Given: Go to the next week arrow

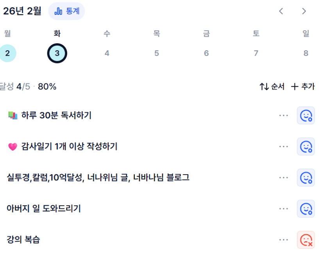Looking at the screenshot, I should 304,11.
